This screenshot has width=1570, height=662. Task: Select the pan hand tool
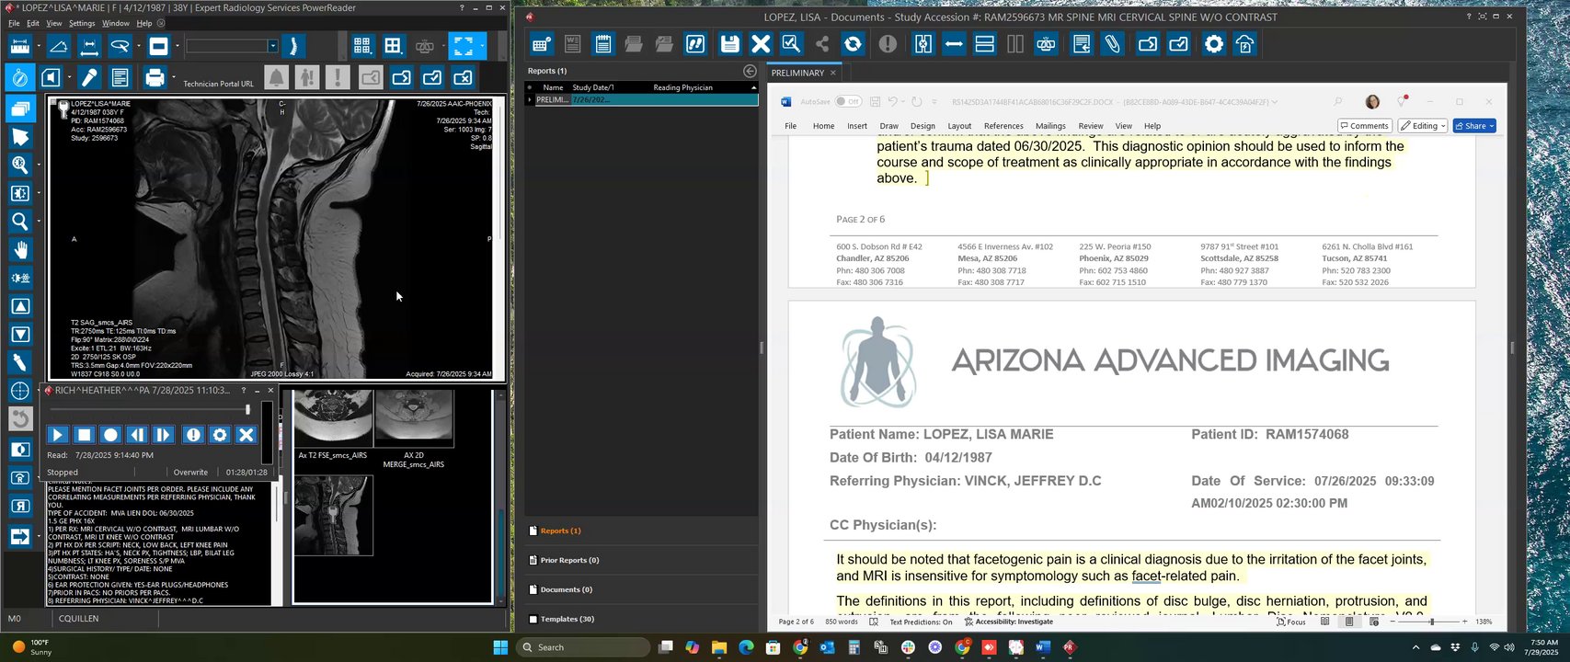19,250
